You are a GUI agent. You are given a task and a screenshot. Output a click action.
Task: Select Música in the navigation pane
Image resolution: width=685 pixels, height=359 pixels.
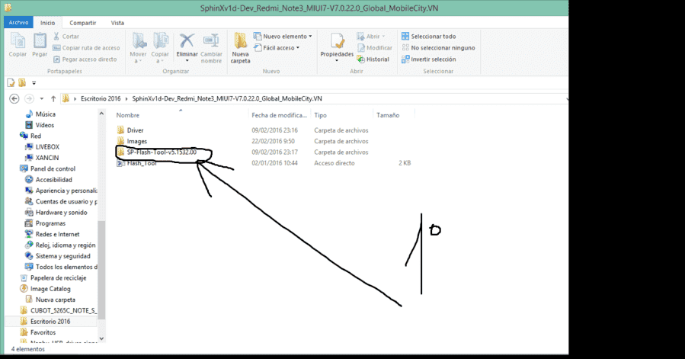point(40,114)
